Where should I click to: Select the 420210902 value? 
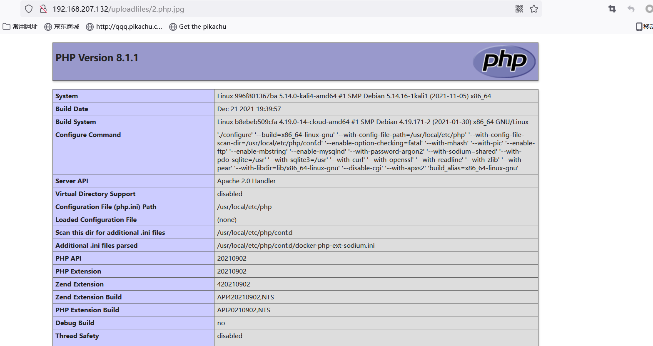pyautogui.click(x=234, y=284)
